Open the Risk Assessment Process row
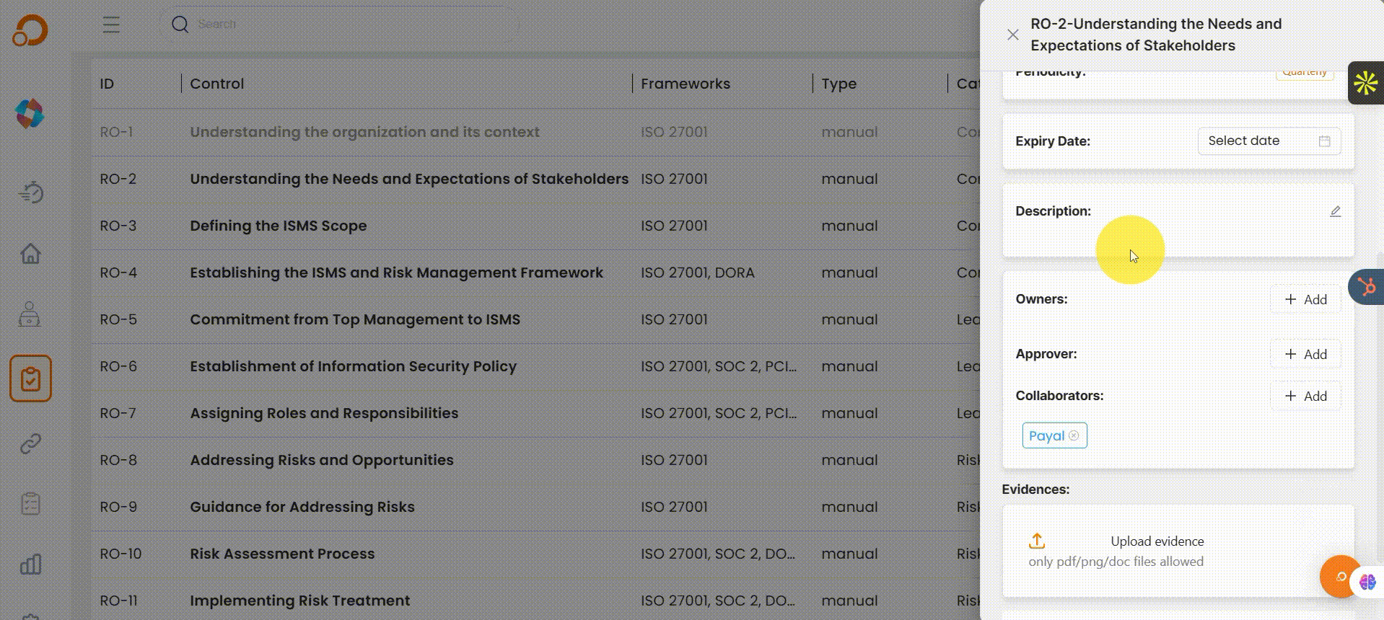The height and width of the screenshot is (620, 1384). point(282,554)
